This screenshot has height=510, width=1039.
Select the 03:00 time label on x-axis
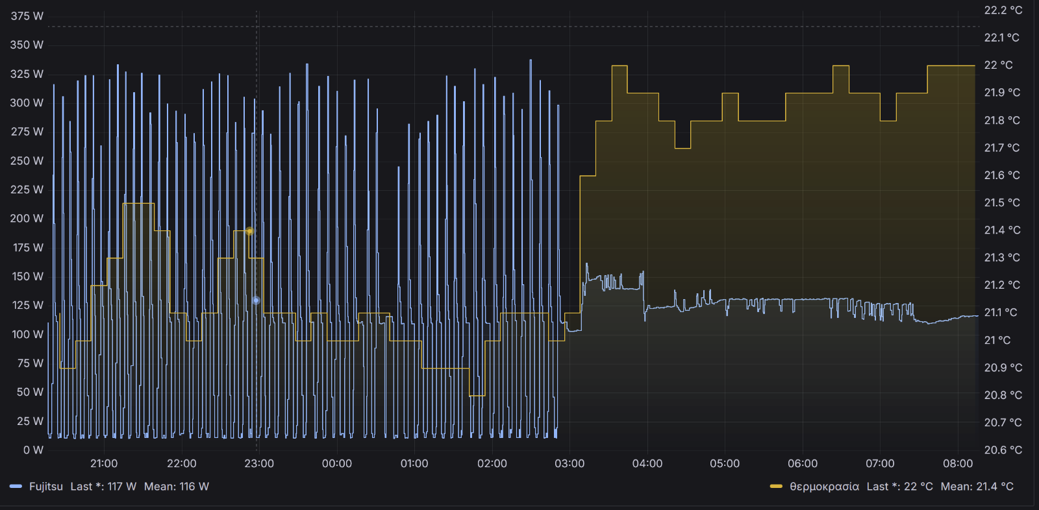(x=570, y=463)
